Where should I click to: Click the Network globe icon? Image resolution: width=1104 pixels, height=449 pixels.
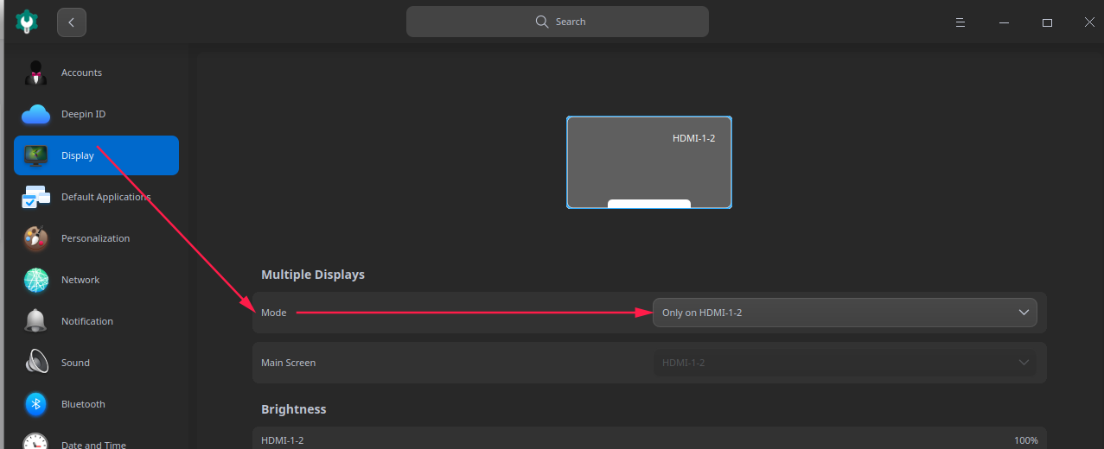click(x=35, y=280)
